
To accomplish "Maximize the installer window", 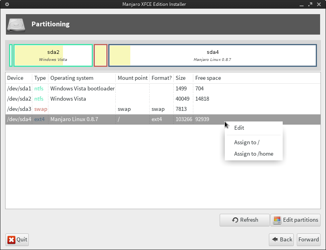I will point(310,4).
